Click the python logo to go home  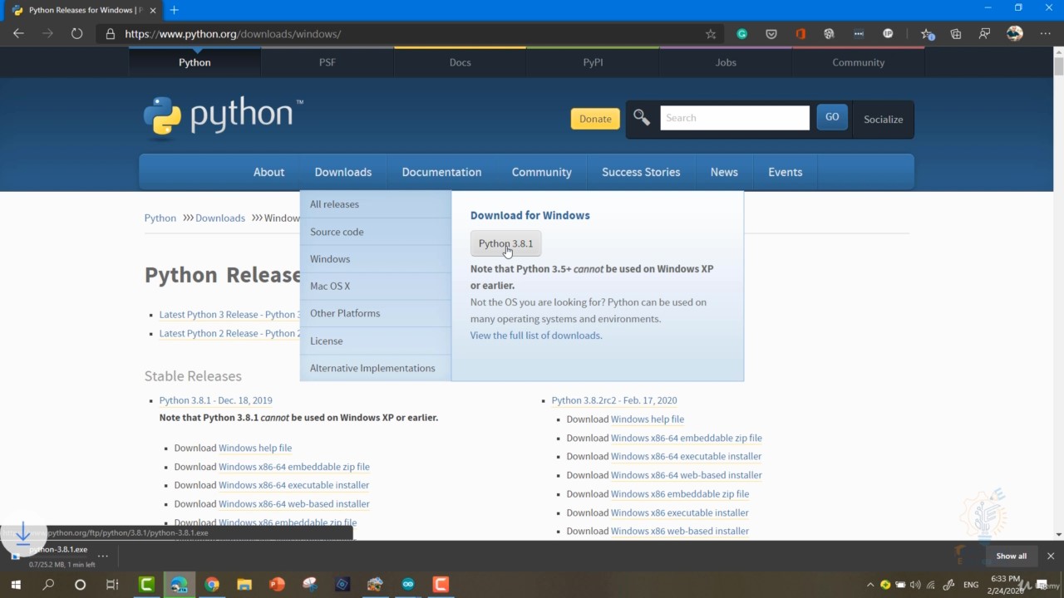click(x=223, y=116)
